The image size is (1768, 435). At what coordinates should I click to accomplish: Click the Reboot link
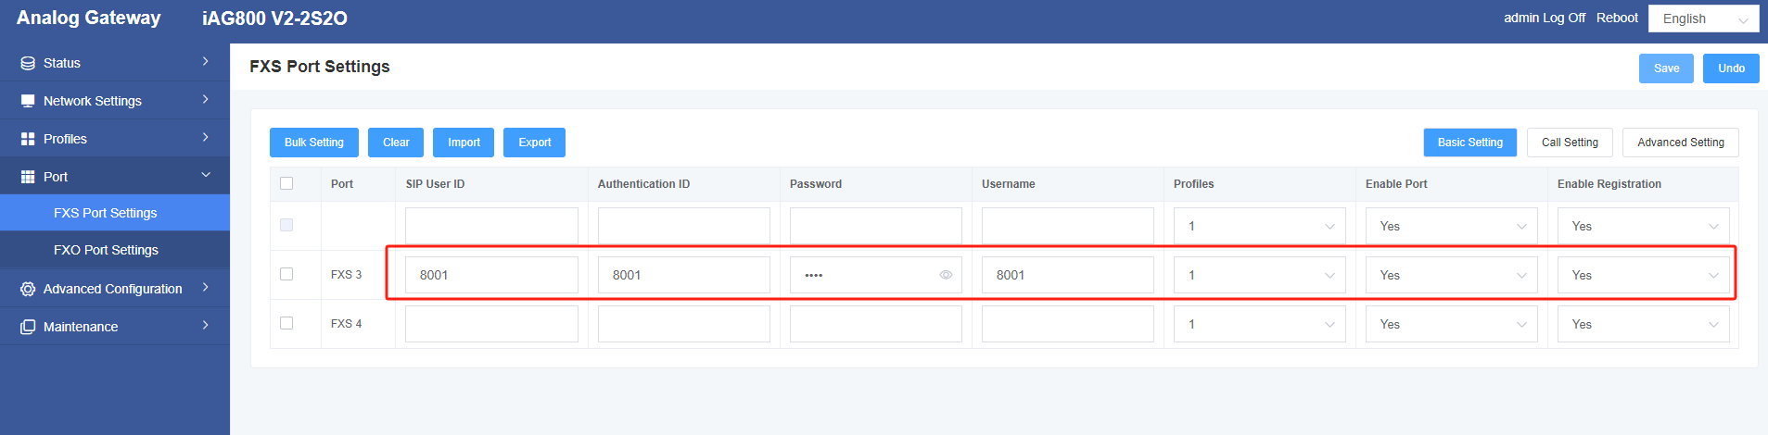[x=1617, y=18]
